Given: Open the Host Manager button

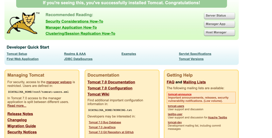Looking at the screenshot, I should [219, 32].
